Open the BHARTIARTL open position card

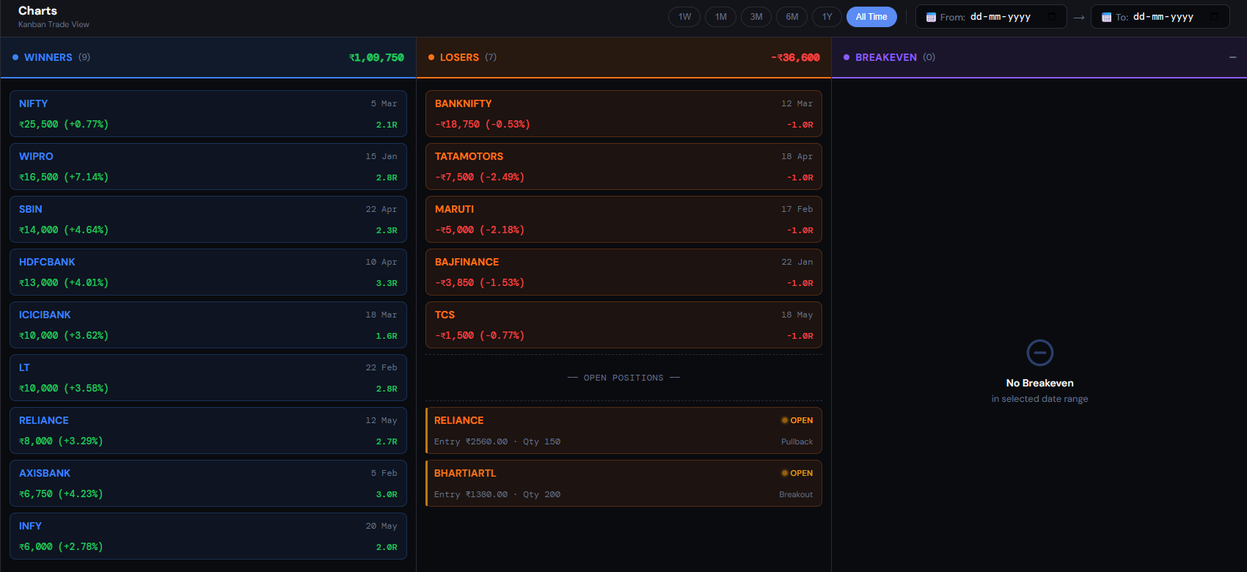click(623, 483)
